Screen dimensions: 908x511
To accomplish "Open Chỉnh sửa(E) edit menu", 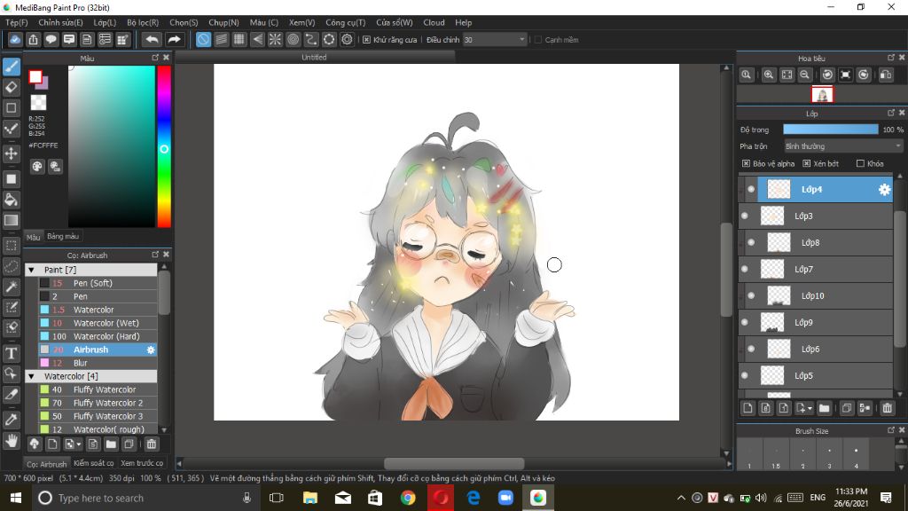I will pyautogui.click(x=60, y=22).
